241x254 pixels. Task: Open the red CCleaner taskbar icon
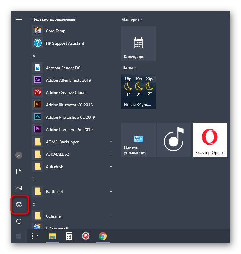click(86, 236)
